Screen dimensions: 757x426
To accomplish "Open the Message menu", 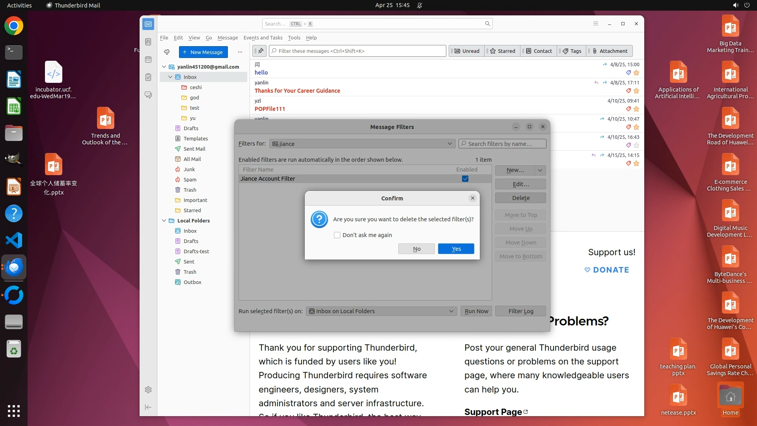I will [227, 37].
